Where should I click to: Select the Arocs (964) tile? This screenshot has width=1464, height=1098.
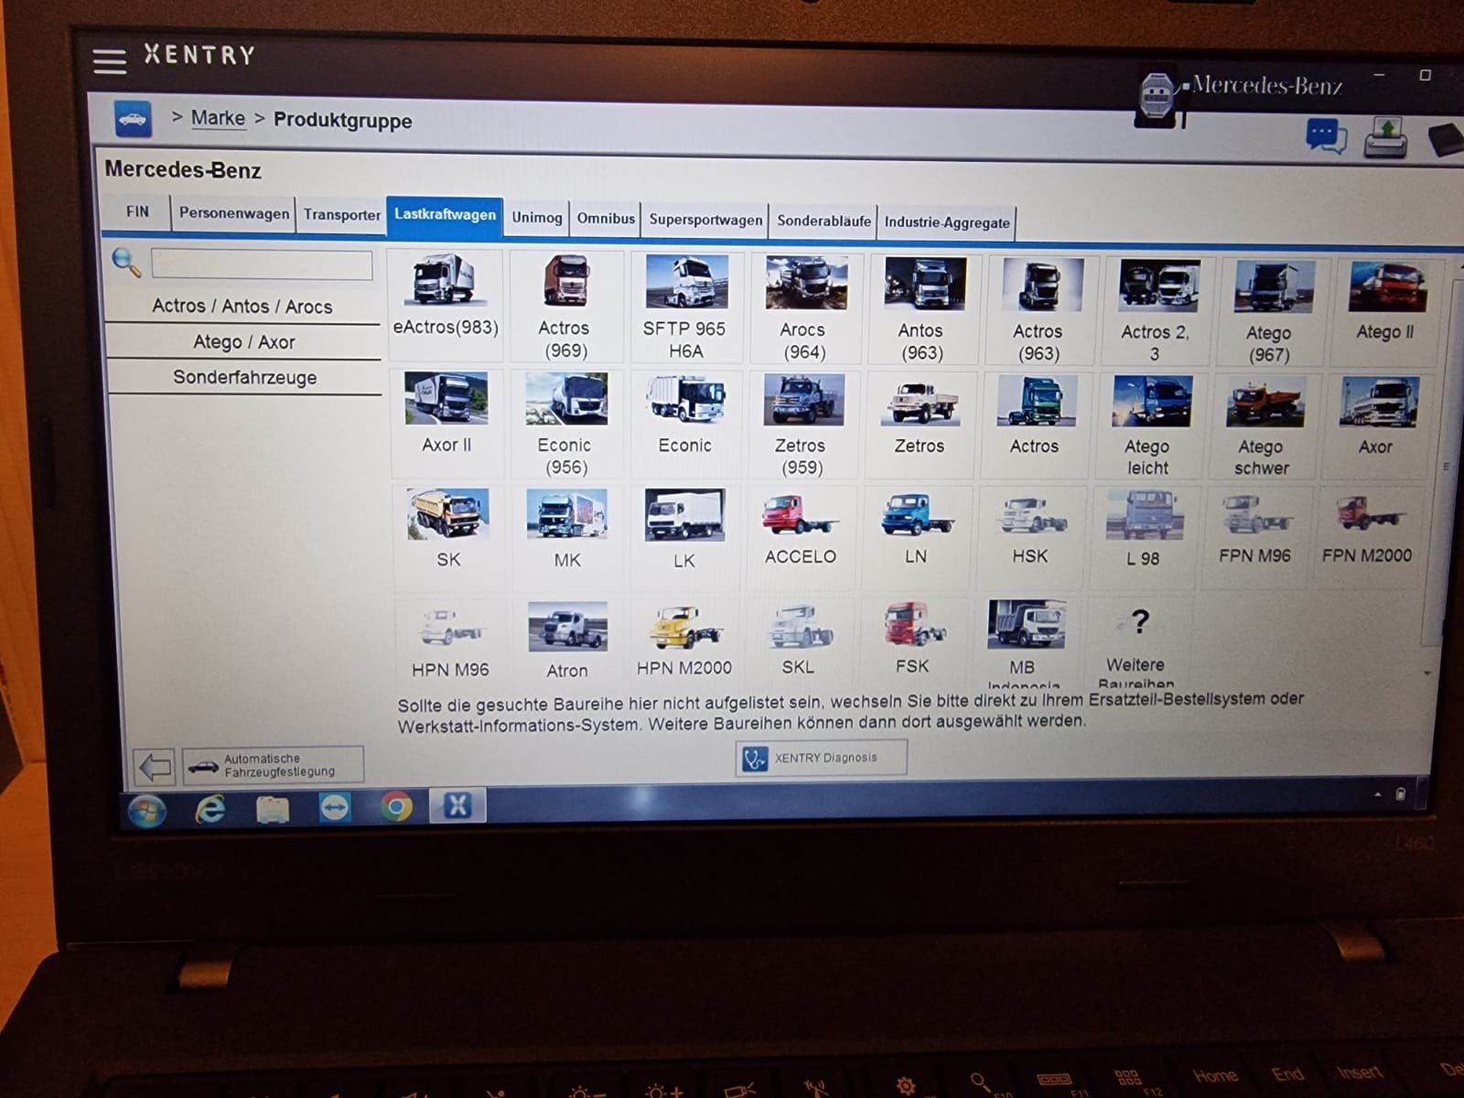(803, 308)
